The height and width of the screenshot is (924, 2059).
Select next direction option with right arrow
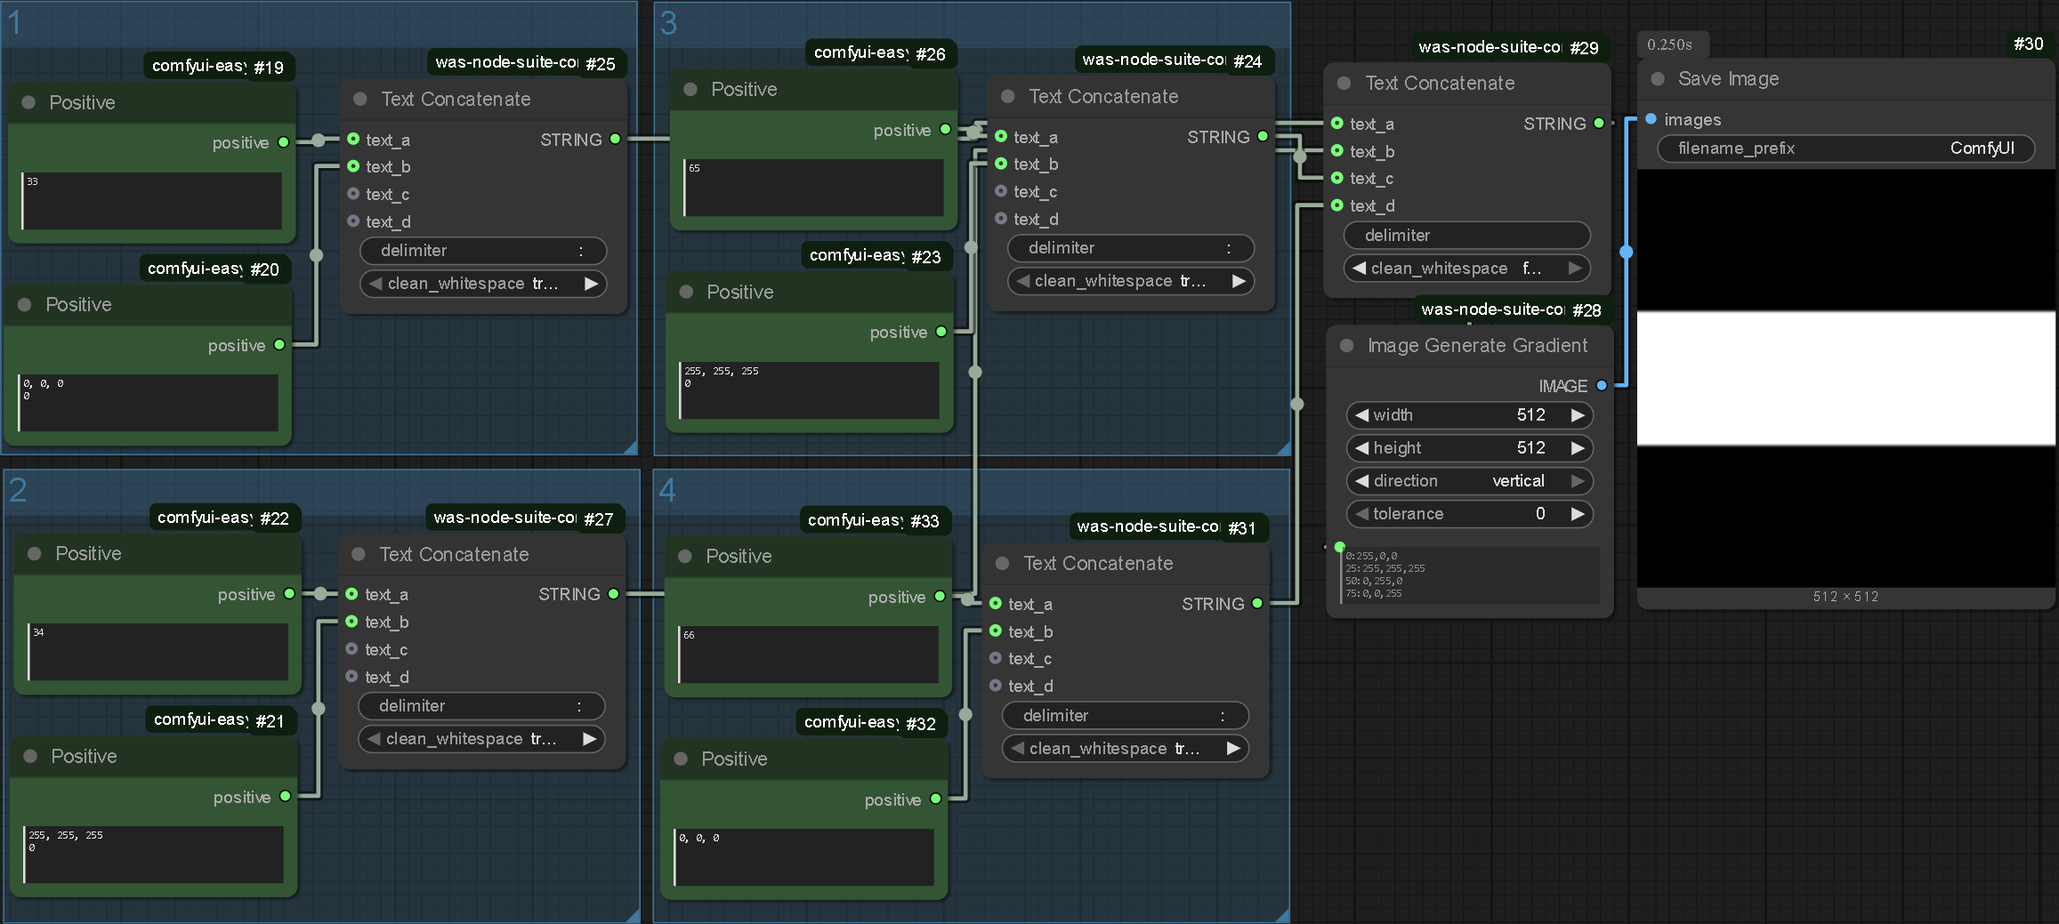tap(1578, 481)
